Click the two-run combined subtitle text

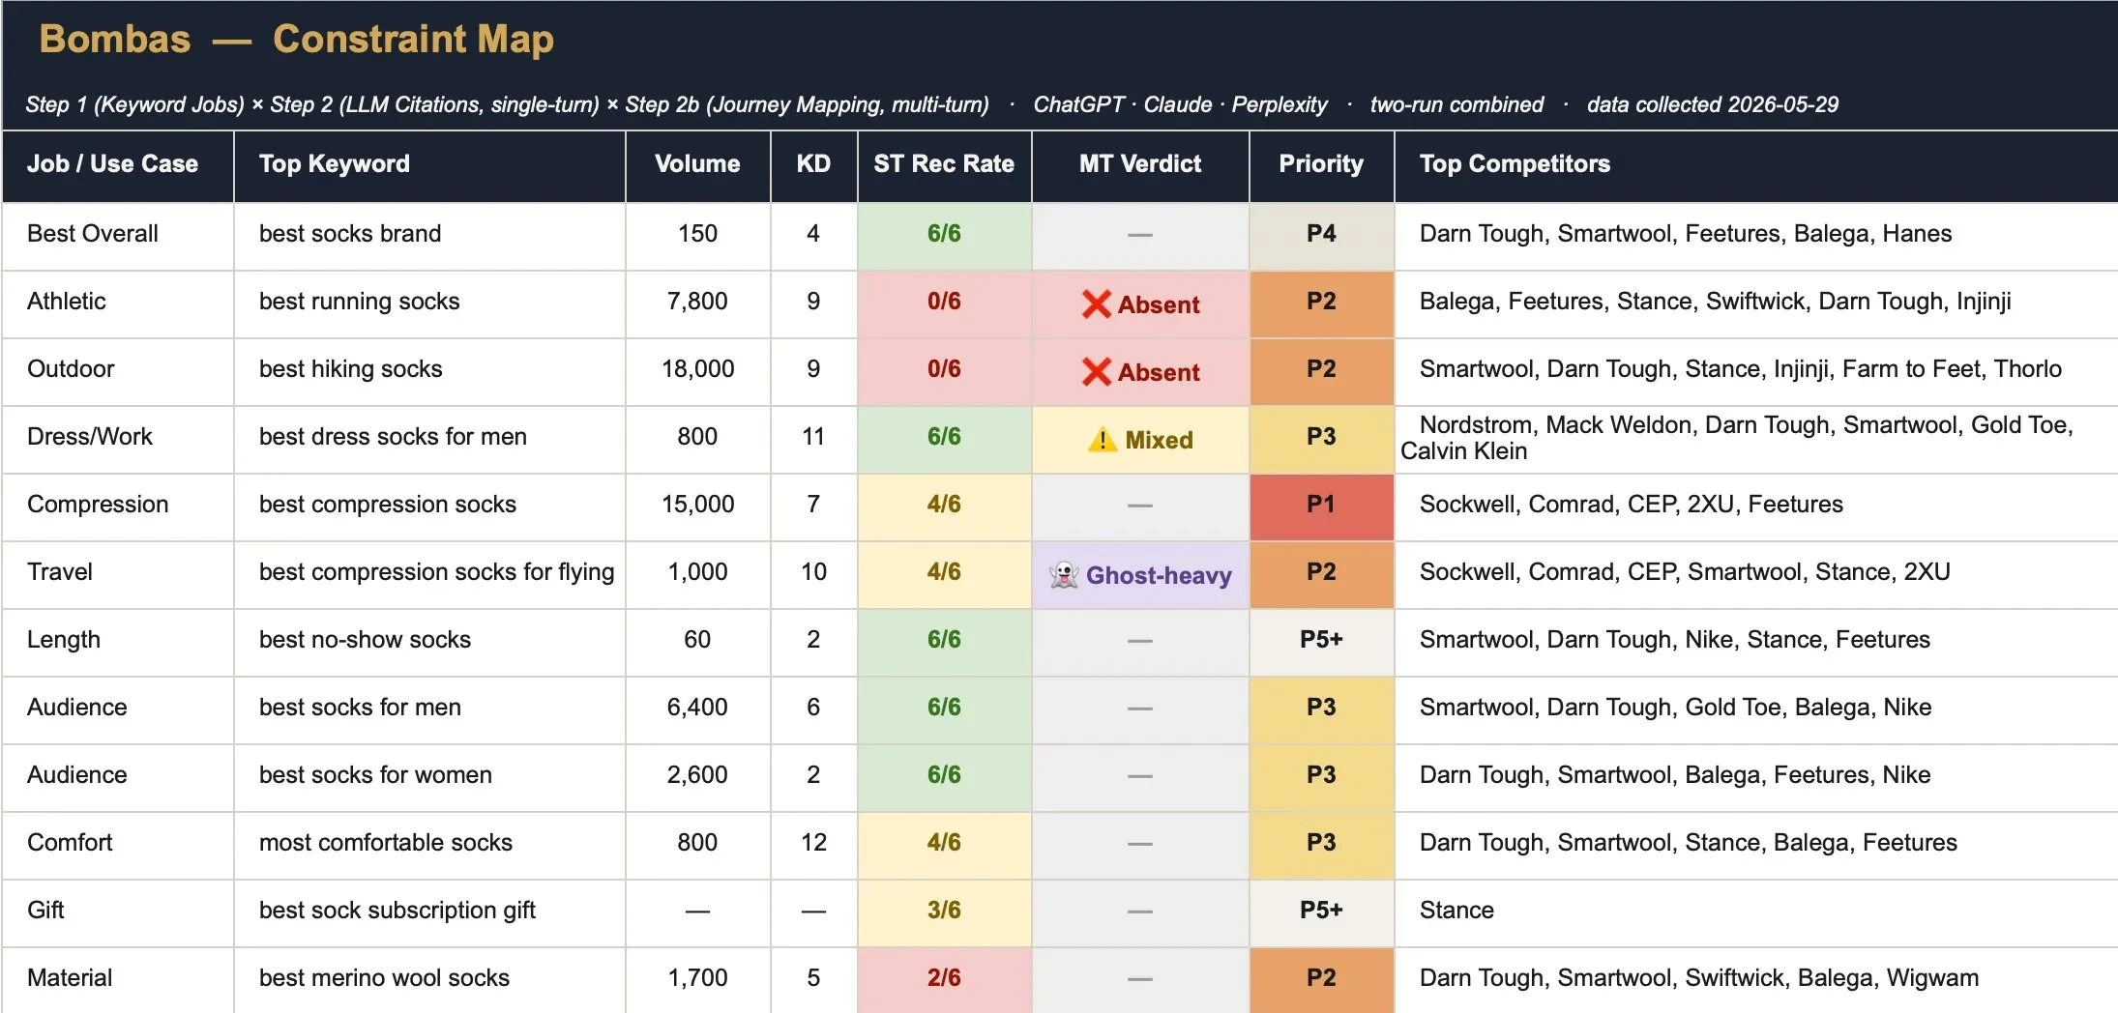[1456, 104]
